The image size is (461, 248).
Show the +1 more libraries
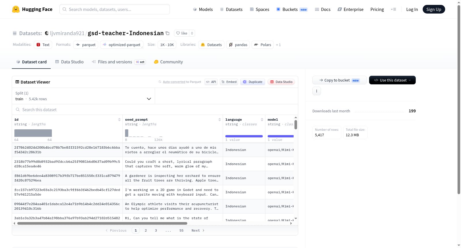pos(278,45)
